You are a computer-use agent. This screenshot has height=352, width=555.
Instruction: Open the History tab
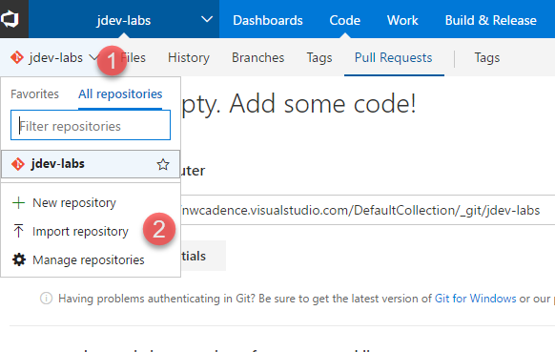189,57
